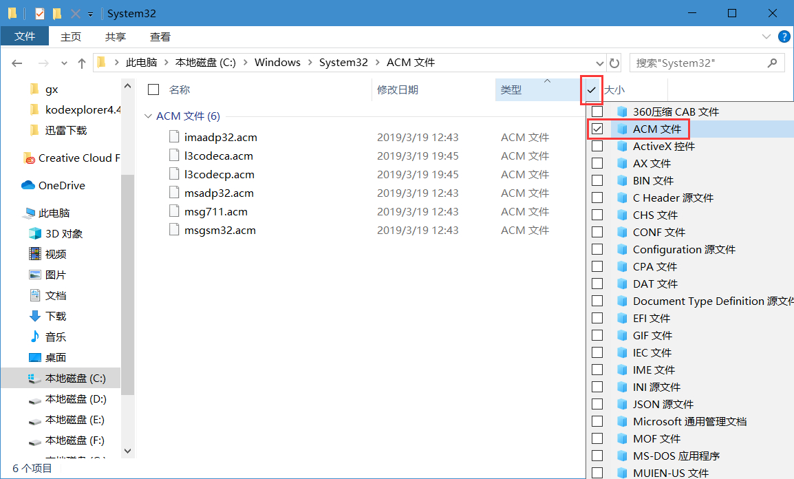794x479 pixels.
Task: Click the stack icon beside JSON 源文件
Action: (x=623, y=404)
